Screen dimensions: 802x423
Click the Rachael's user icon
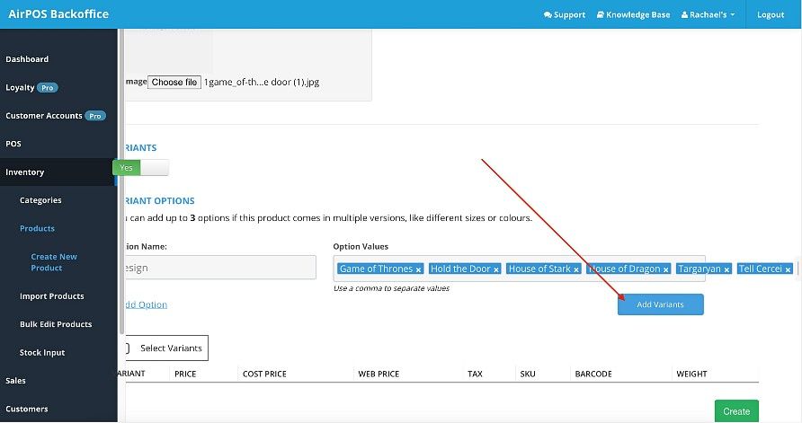tap(684, 14)
